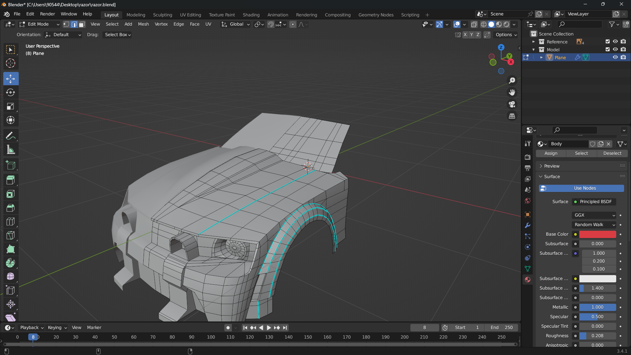Image resolution: width=631 pixels, height=355 pixels.
Task: Switch to face select mode
Action: [x=82, y=24]
